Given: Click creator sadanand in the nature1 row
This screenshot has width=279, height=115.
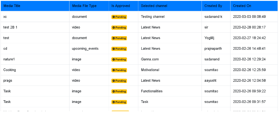Looking at the screenshot, I should coord(212,59).
